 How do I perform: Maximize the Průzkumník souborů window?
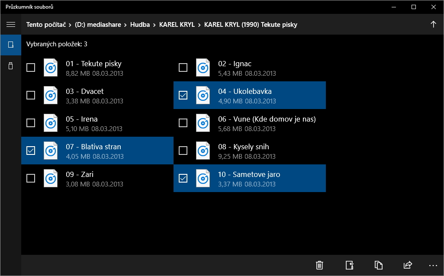point(414,7)
